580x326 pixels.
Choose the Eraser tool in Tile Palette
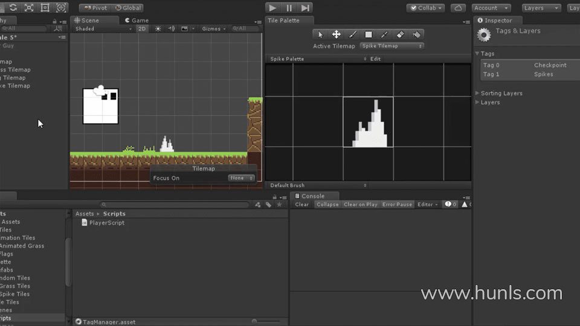coord(400,34)
